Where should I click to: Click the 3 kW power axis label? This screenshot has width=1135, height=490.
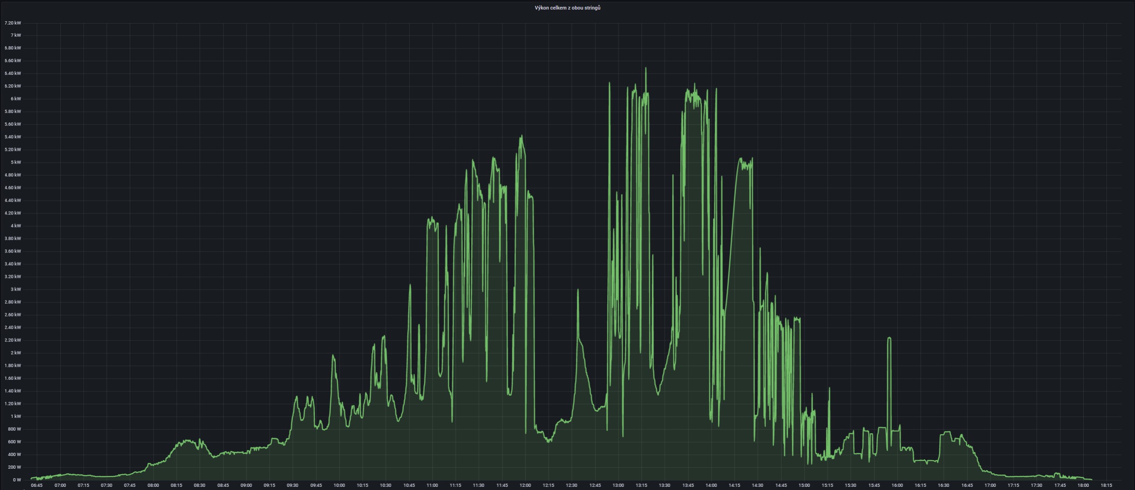pyautogui.click(x=16, y=289)
